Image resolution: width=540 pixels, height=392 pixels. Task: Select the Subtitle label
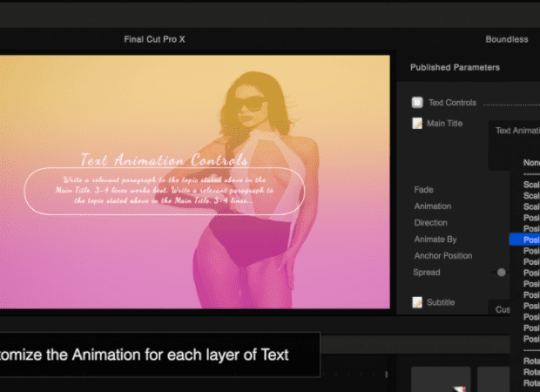pos(441,302)
